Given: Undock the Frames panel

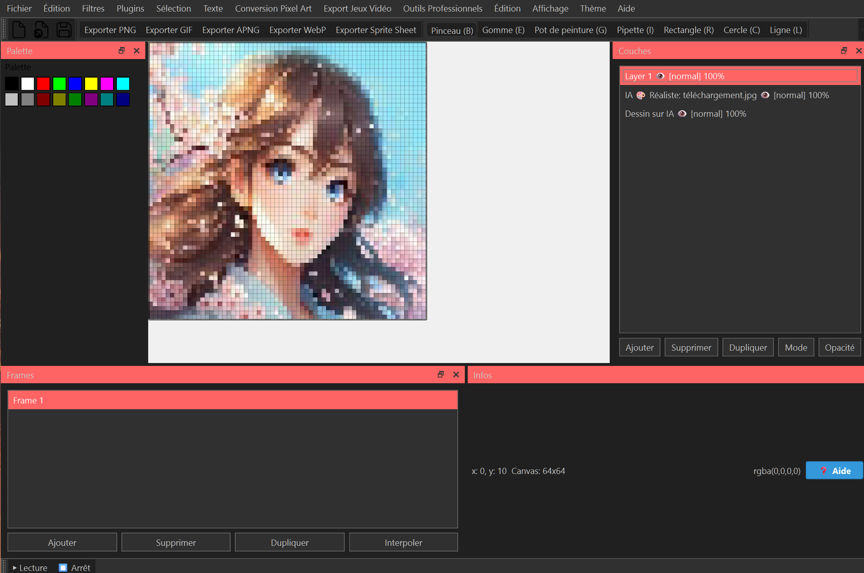Looking at the screenshot, I should pos(441,375).
